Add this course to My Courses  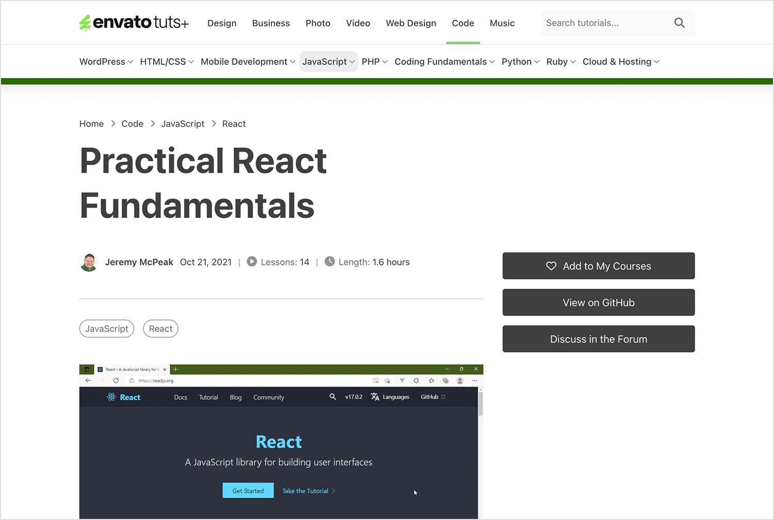pyautogui.click(x=599, y=266)
